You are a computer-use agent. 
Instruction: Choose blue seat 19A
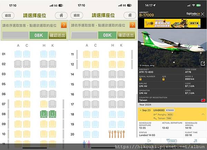pyautogui.click(x=87, y=124)
